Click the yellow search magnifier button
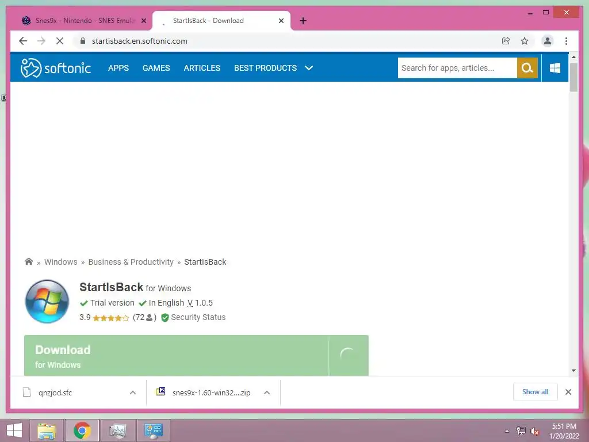The width and height of the screenshot is (589, 442). (x=527, y=68)
